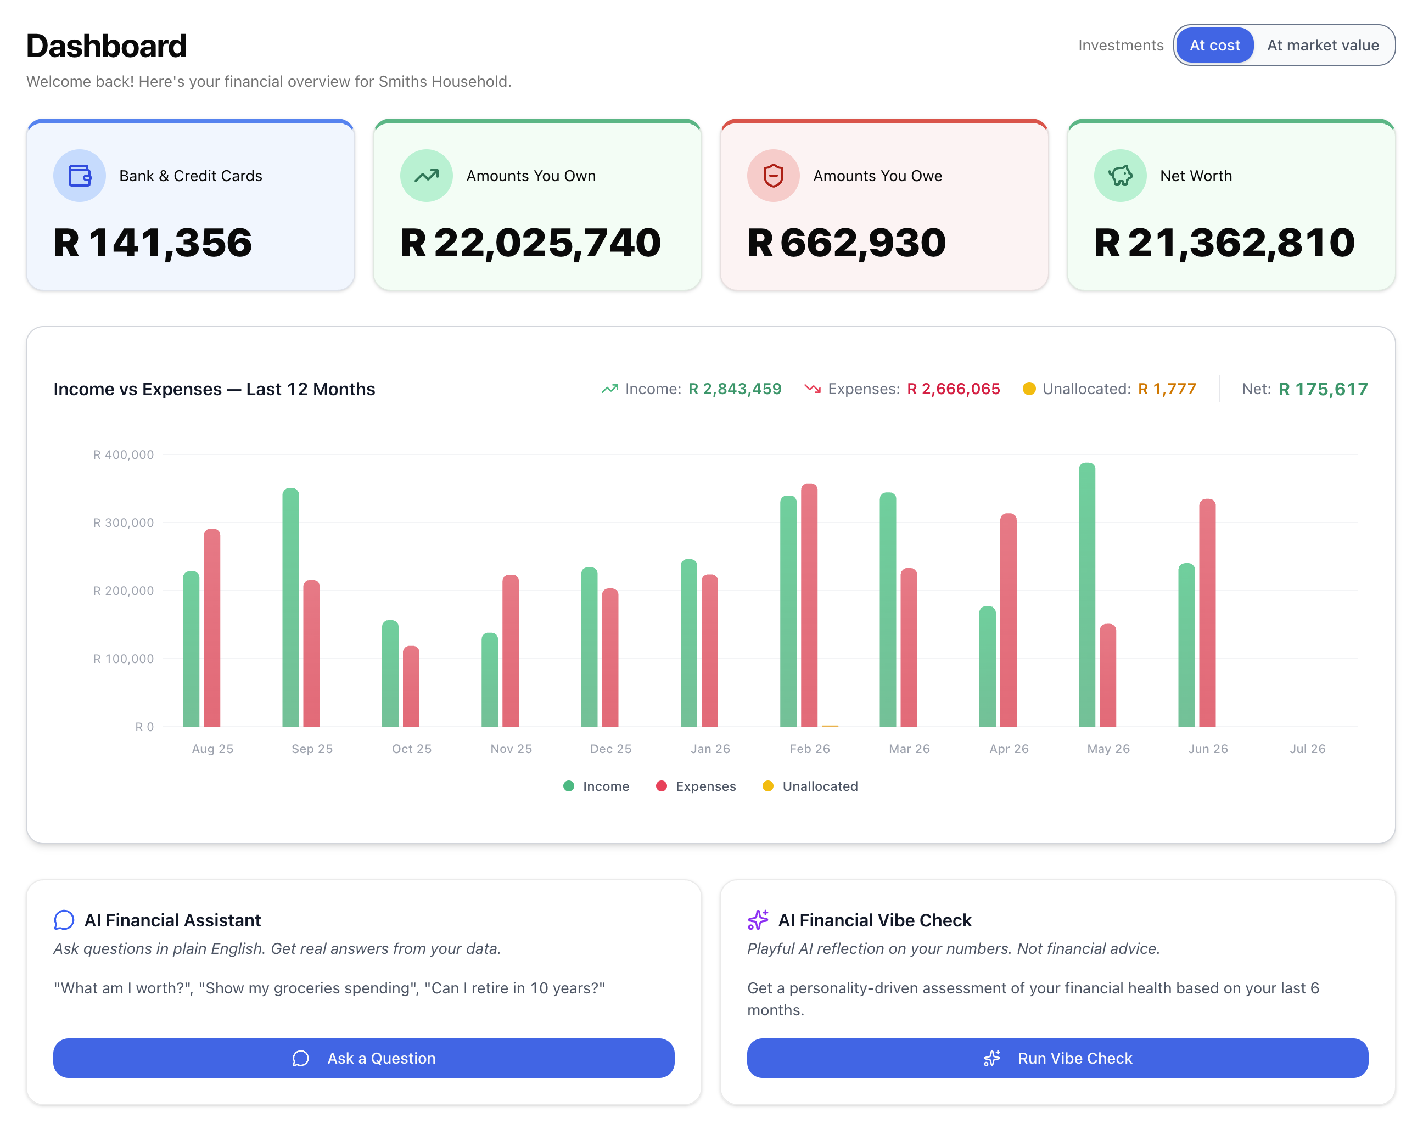The image size is (1423, 1124).
Task: Open the Amounts You Owe R 662,930 card
Action: [x=884, y=205]
